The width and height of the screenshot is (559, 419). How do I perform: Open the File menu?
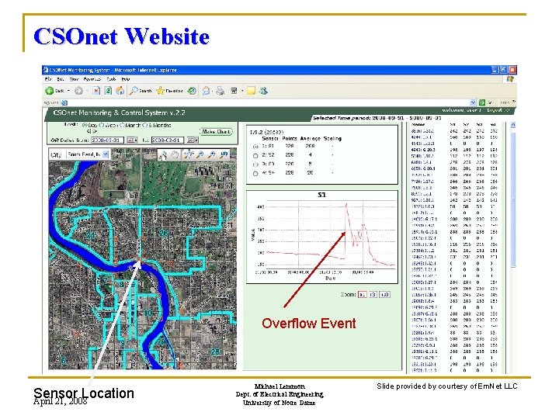(x=48, y=79)
